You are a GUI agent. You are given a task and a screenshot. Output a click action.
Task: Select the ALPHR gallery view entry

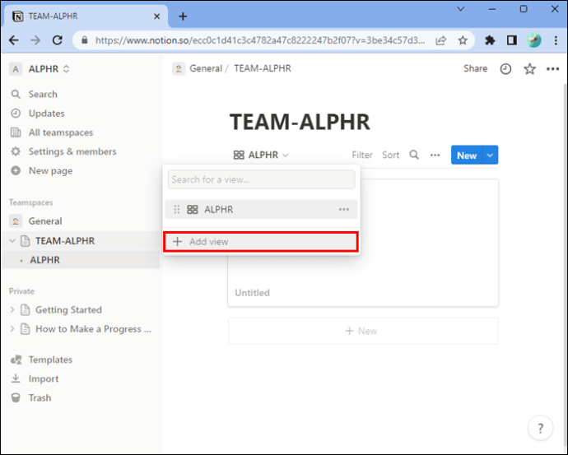(261, 209)
